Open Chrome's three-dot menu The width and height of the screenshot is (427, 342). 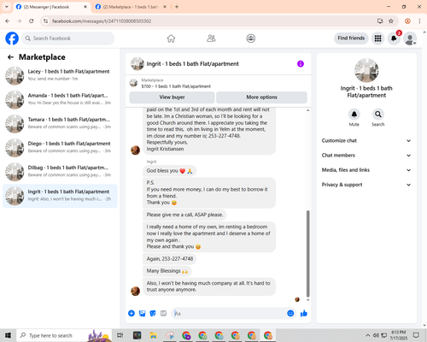click(419, 21)
